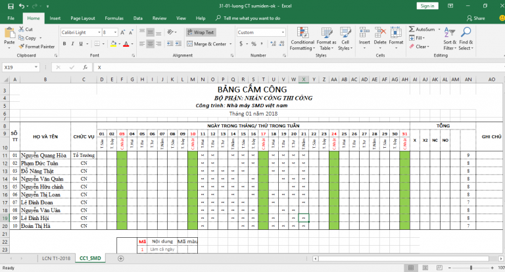The height and width of the screenshot is (272, 505).
Task: Increase font size with the large A icon
Action: click(123, 32)
